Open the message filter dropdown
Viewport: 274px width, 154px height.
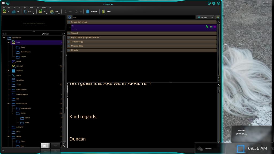coord(205,17)
